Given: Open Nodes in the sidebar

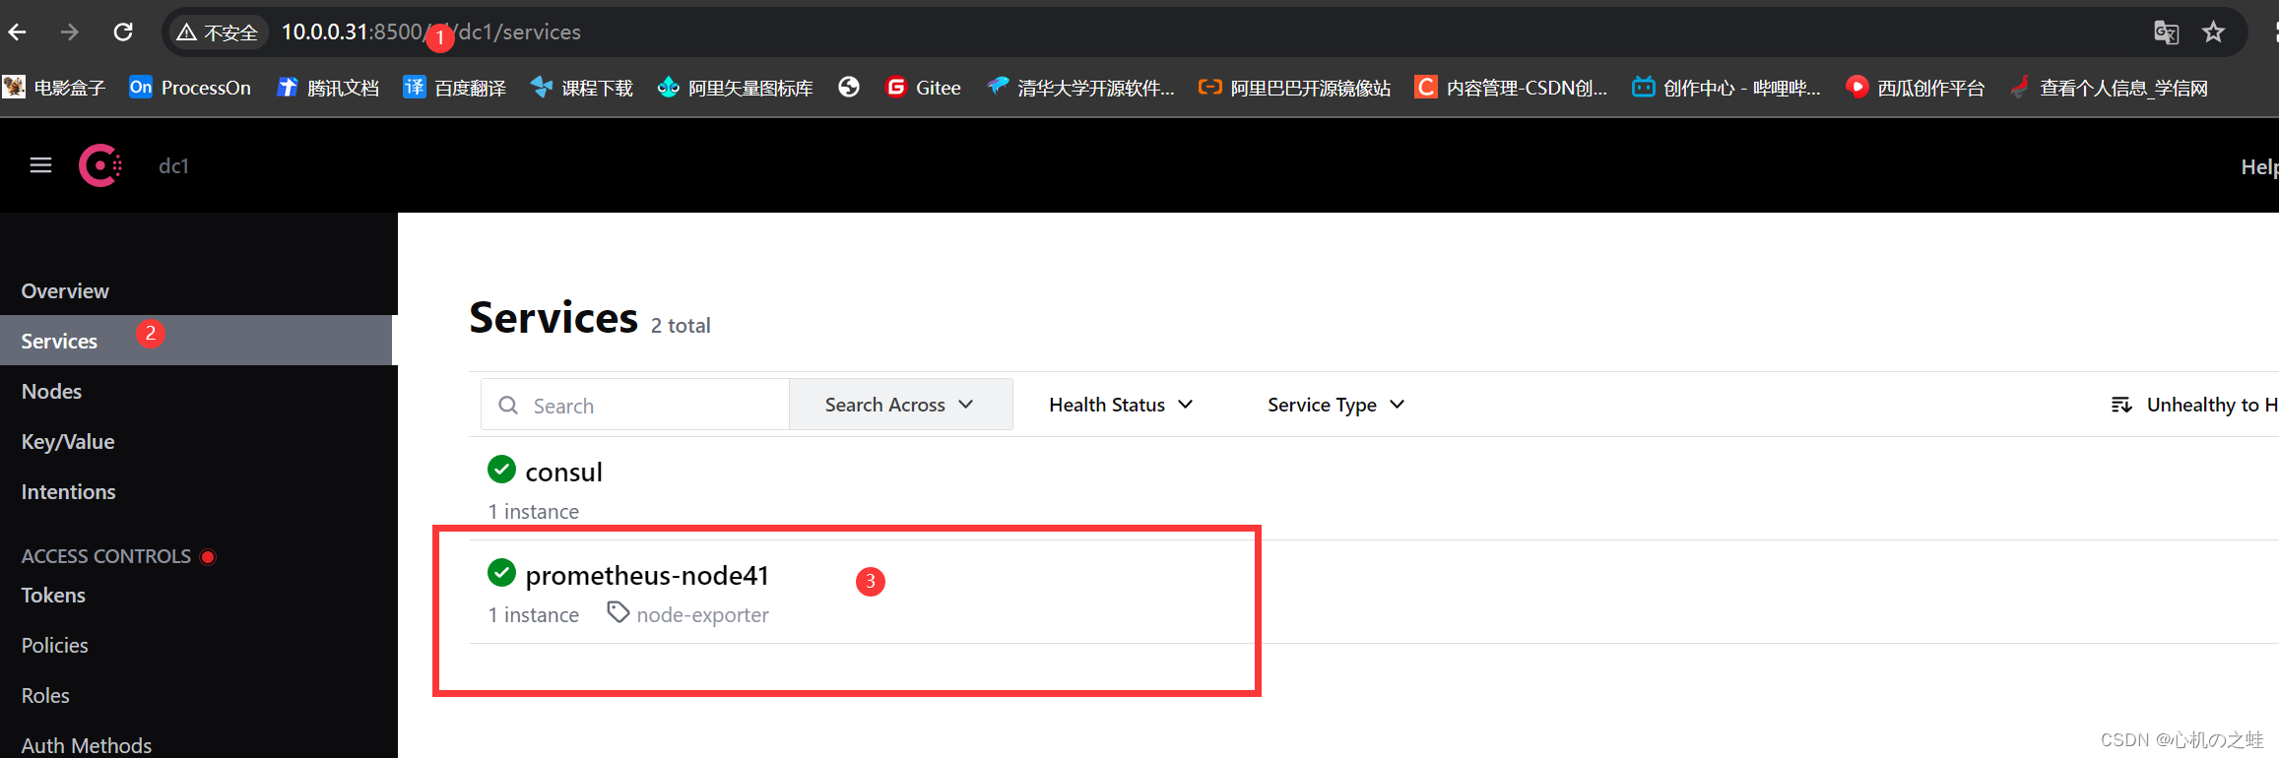Looking at the screenshot, I should [x=51, y=392].
